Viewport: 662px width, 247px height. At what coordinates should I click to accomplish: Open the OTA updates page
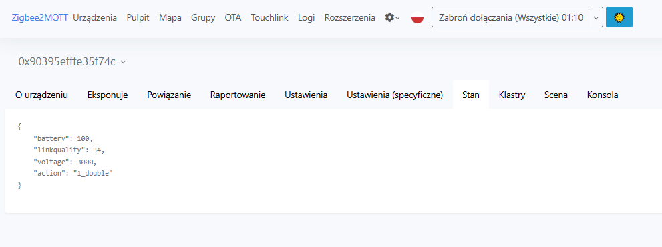click(233, 18)
